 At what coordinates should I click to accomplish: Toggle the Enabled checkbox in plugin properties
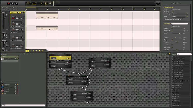tap(173, 12)
